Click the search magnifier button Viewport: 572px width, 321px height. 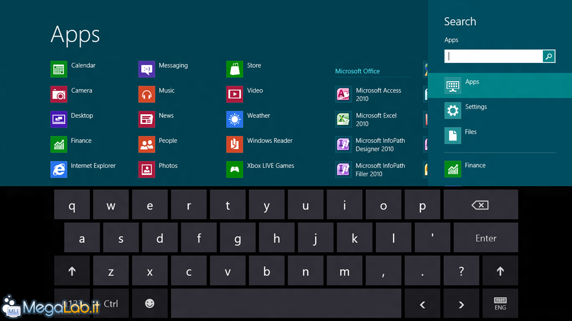(549, 56)
